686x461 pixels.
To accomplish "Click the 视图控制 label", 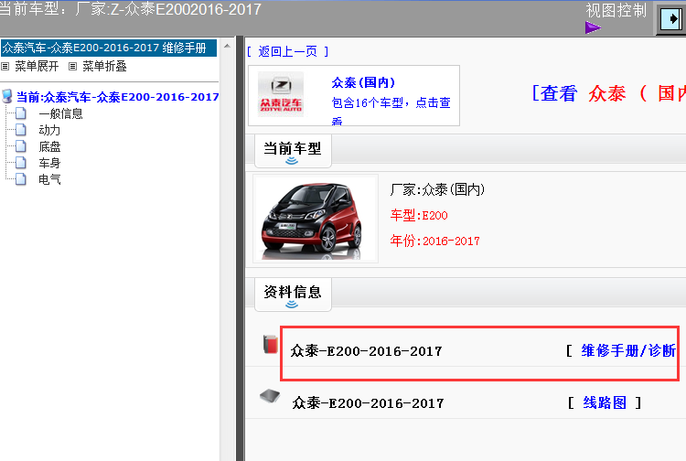I will pyautogui.click(x=616, y=10).
